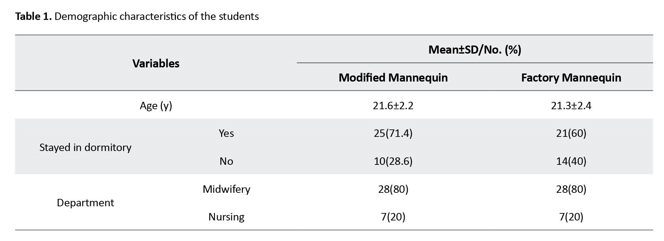Select the 25(71.4) cell
This screenshot has width=664, height=241.
point(393,133)
